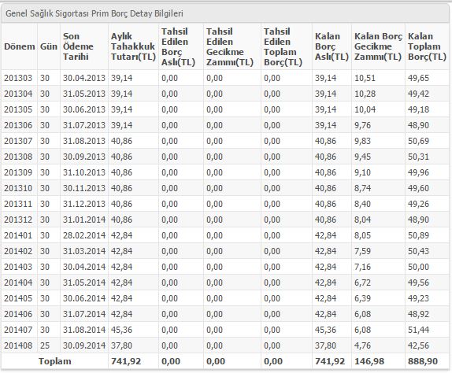Click the Gün column header
Screen dimensions: 452x373
click(x=49, y=46)
